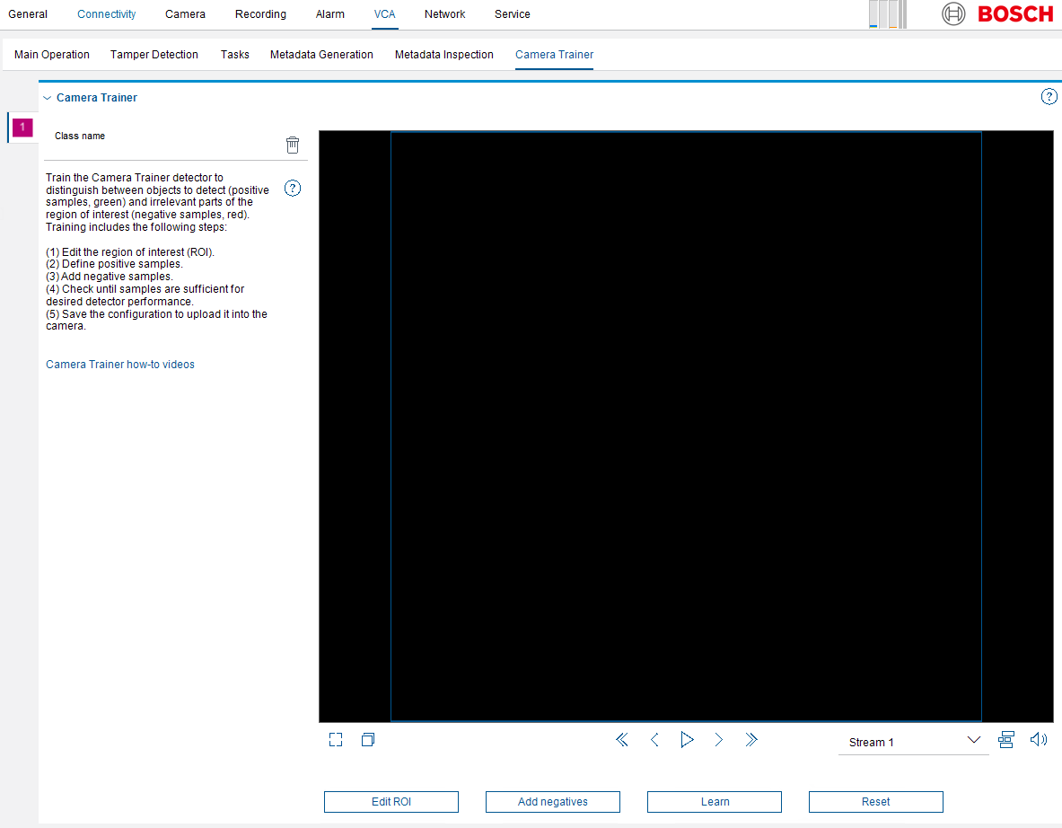Image resolution: width=1062 pixels, height=828 pixels.
Task: Select the magenta class 1 swatch
Action: pos(22,127)
